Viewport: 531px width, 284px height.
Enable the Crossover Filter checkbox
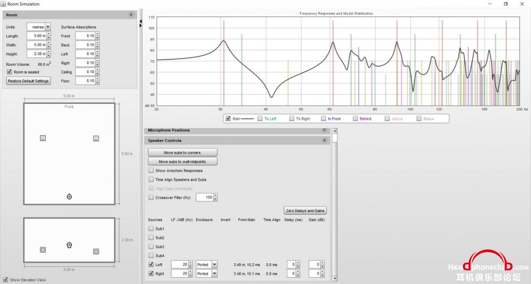(x=151, y=197)
